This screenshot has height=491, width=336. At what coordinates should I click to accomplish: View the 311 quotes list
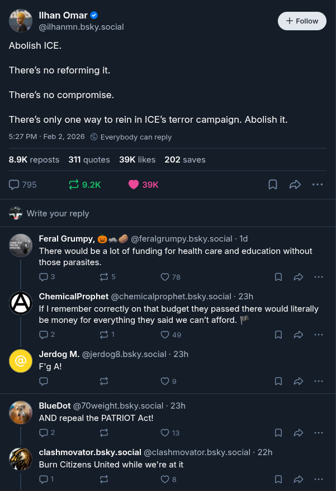89,160
